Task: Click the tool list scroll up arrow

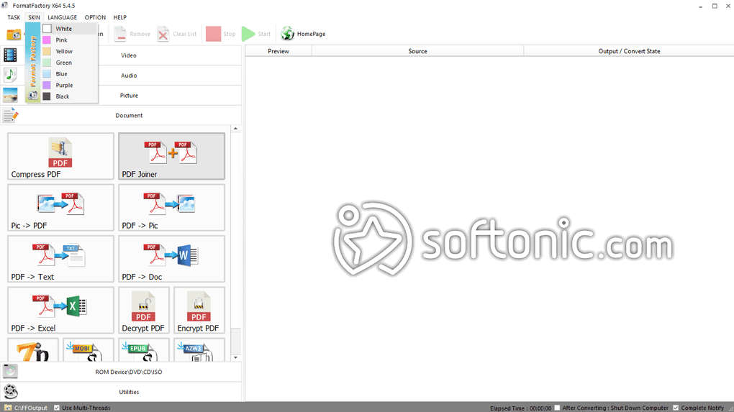Action: [235, 129]
